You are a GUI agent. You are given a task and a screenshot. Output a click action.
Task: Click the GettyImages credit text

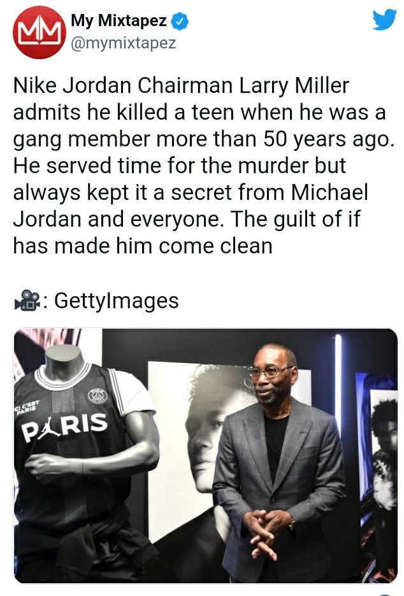(x=117, y=301)
